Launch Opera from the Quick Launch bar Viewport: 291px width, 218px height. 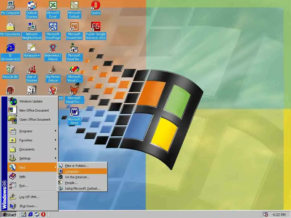(43, 215)
